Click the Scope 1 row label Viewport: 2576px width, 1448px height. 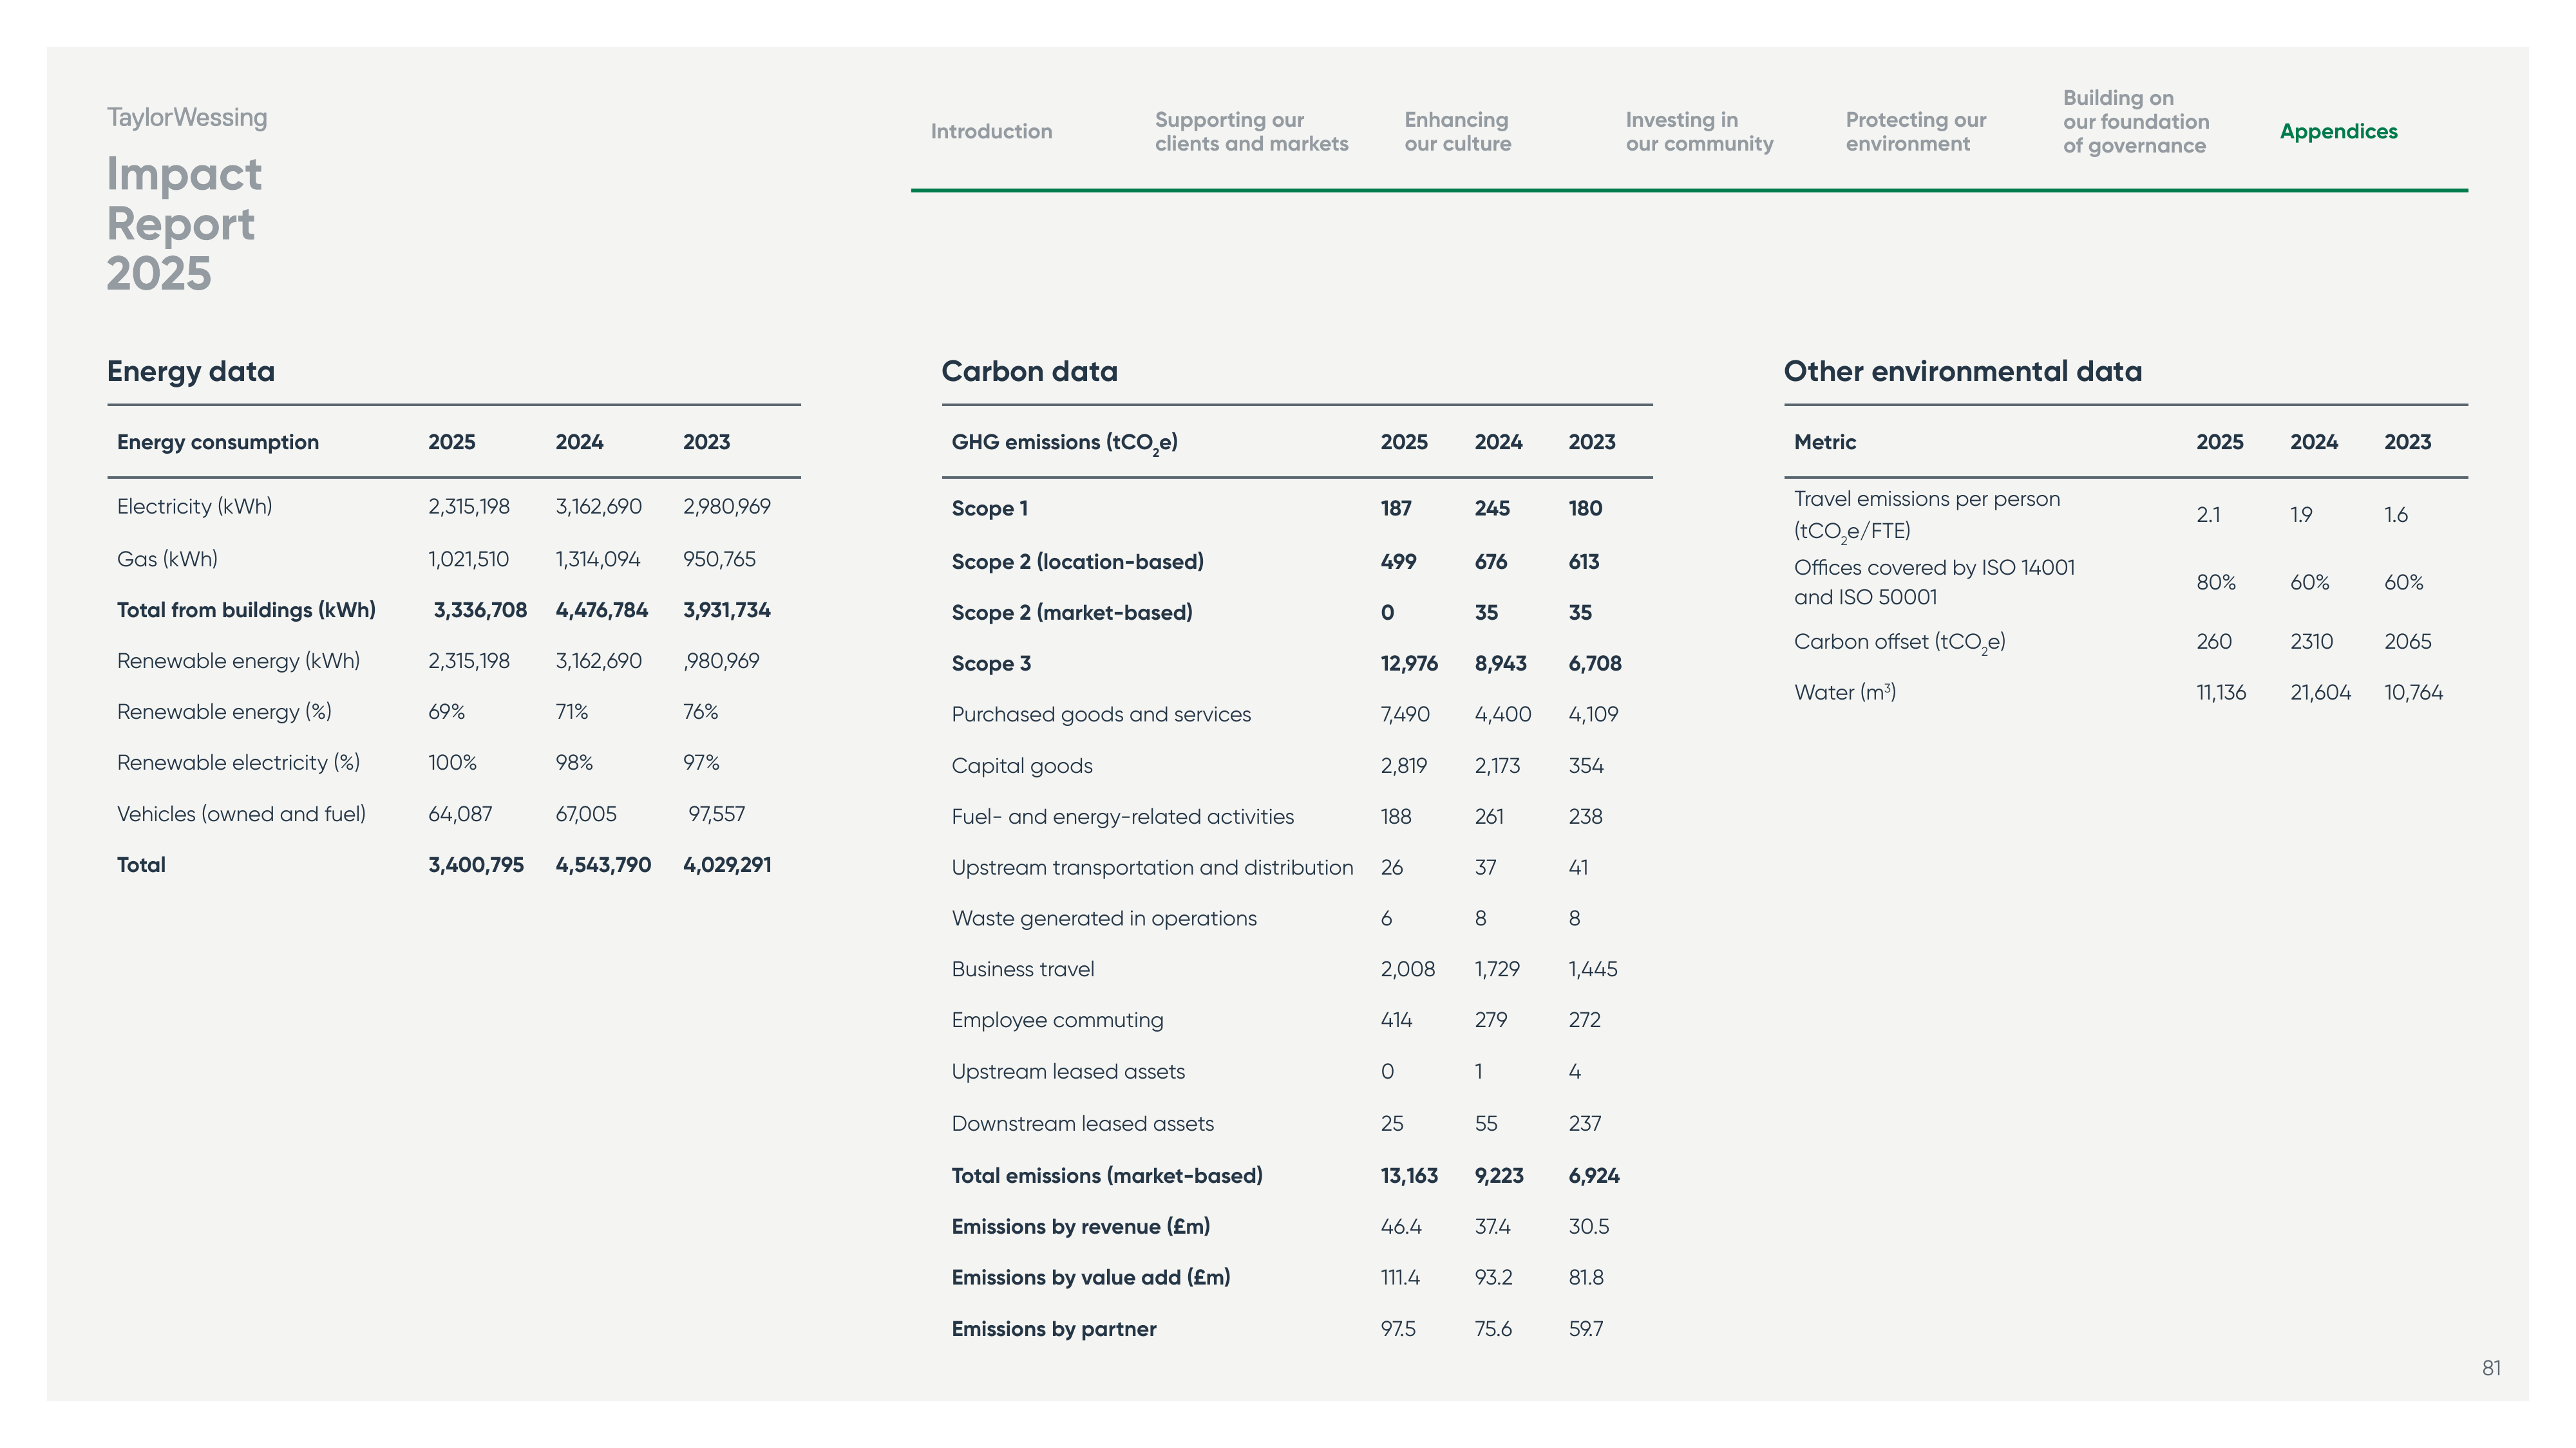(989, 508)
